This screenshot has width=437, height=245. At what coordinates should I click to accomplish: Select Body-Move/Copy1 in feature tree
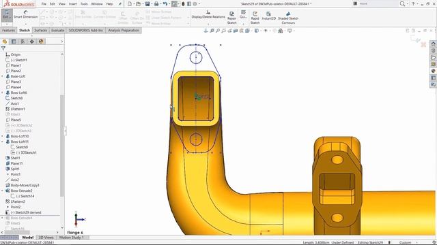(x=23, y=185)
